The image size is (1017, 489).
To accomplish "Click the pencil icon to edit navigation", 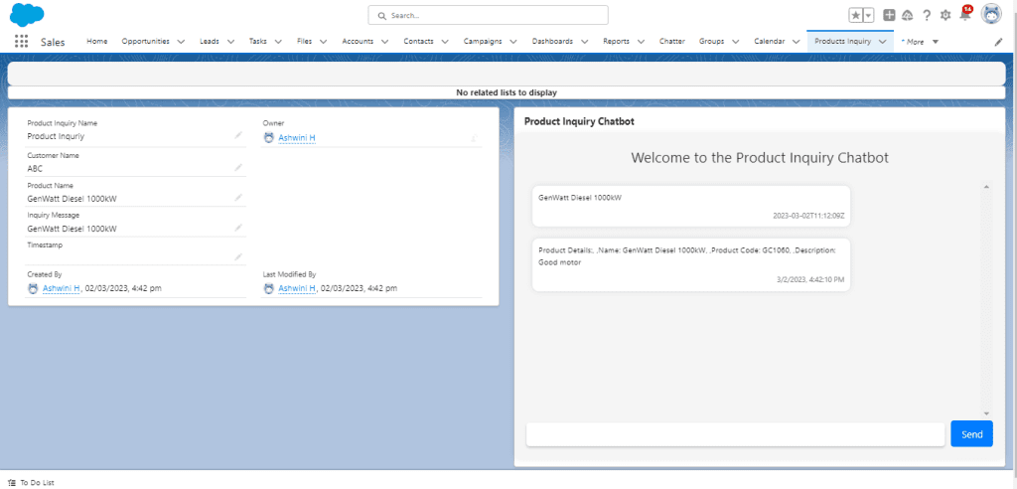I will 999,42.
